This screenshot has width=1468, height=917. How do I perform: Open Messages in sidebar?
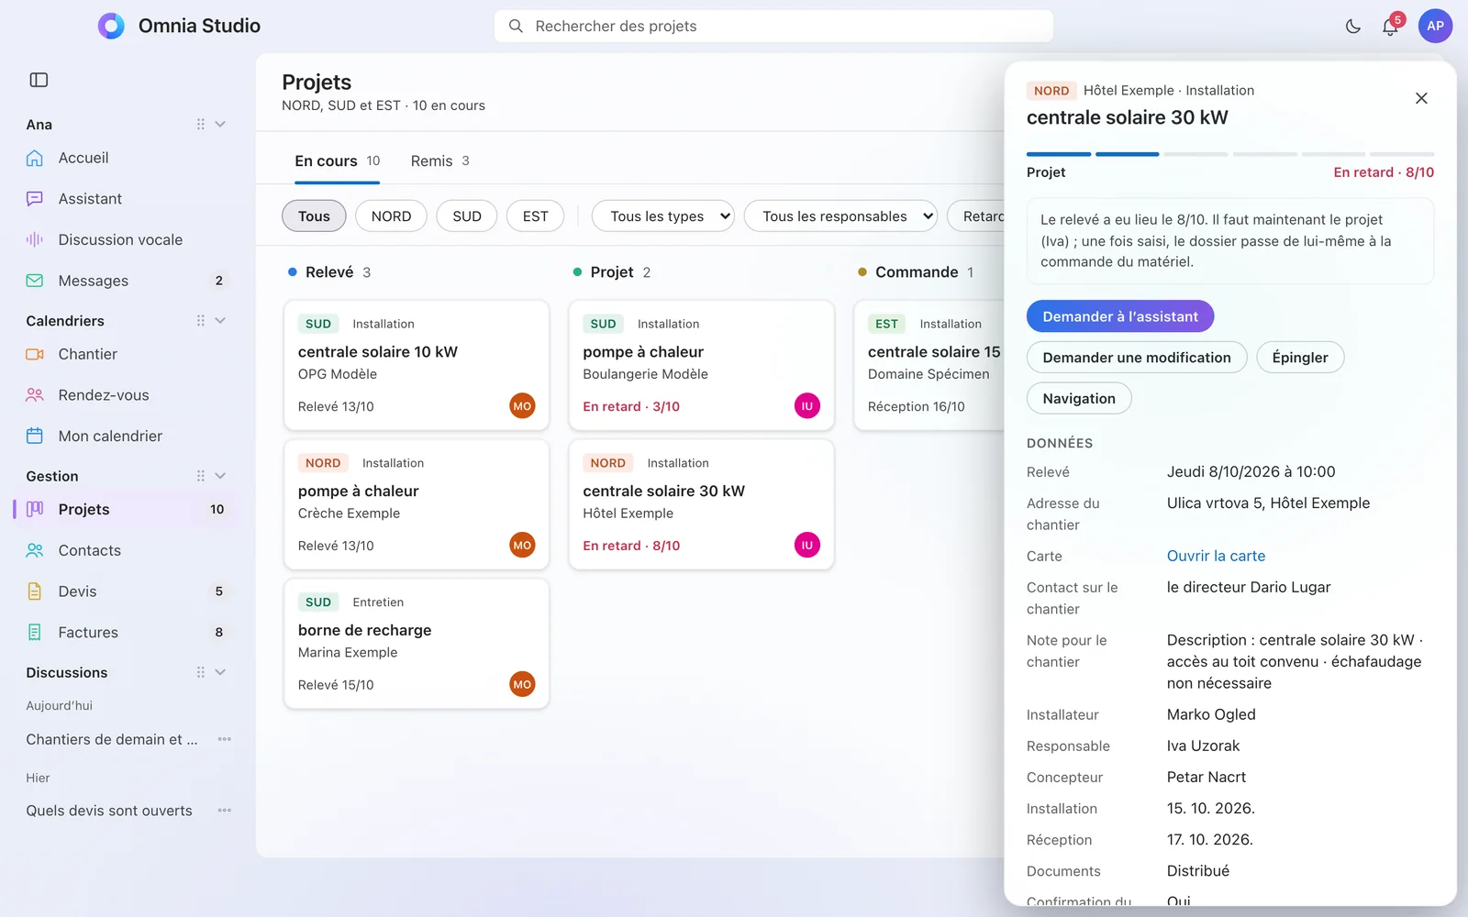[x=126, y=281]
